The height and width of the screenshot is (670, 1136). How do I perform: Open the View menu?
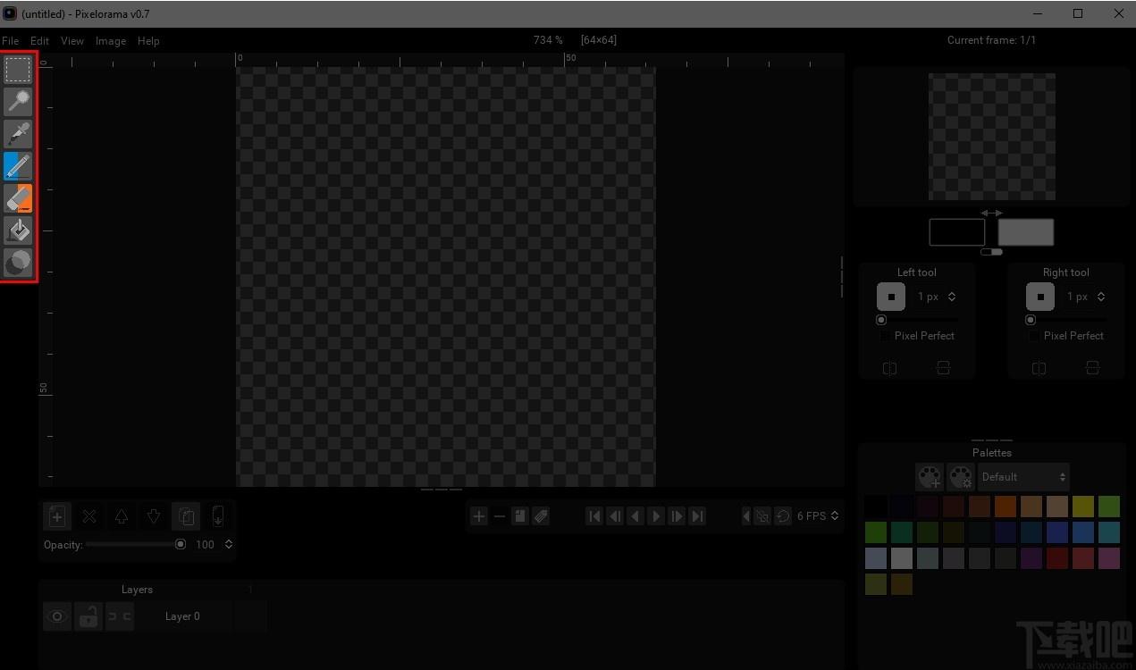(x=72, y=41)
